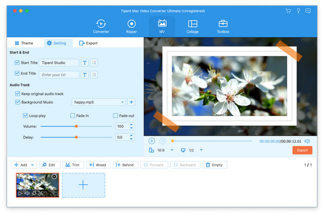The height and width of the screenshot is (215, 324).
Task: Play the MV preview
Action: [x=151, y=141]
